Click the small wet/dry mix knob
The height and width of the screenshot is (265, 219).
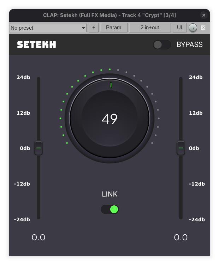[x=193, y=28]
